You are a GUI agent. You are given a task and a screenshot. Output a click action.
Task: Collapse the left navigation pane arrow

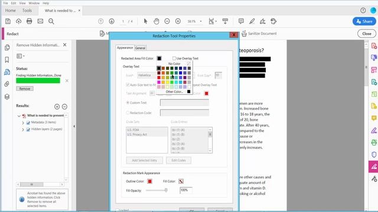(x=74, y=126)
